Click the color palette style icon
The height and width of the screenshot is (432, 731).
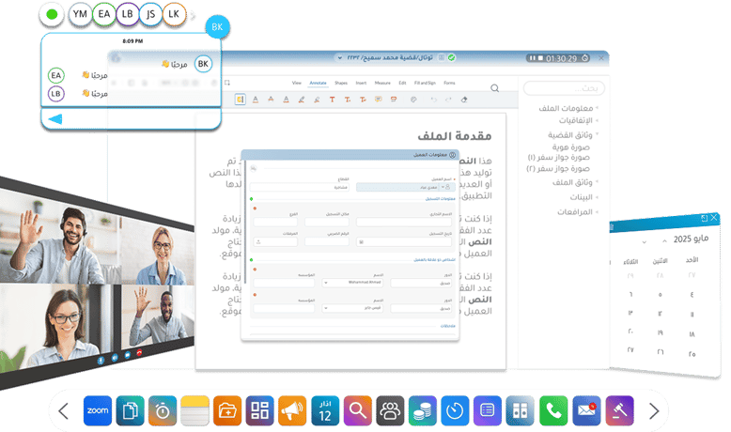413,100
